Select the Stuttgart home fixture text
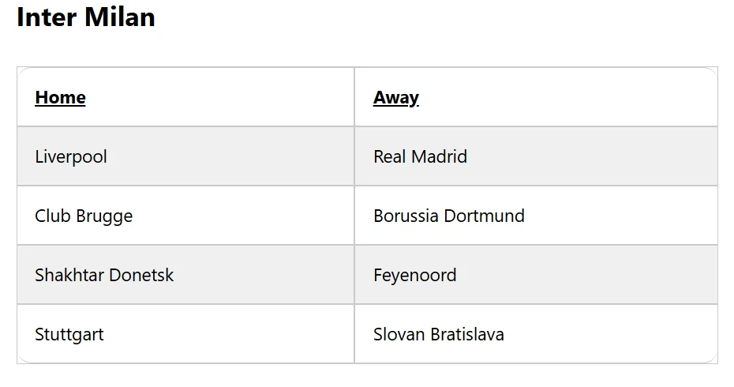The width and height of the screenshot is (734, 387). click(x=69, y=335)
